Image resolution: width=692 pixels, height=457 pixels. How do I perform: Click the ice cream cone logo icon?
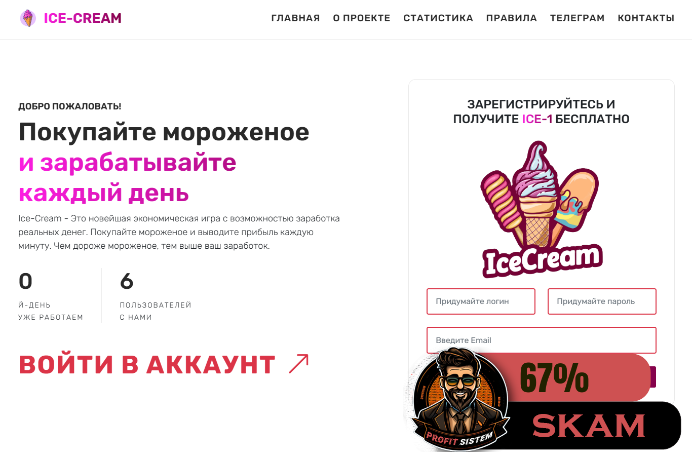pos(28,18)
